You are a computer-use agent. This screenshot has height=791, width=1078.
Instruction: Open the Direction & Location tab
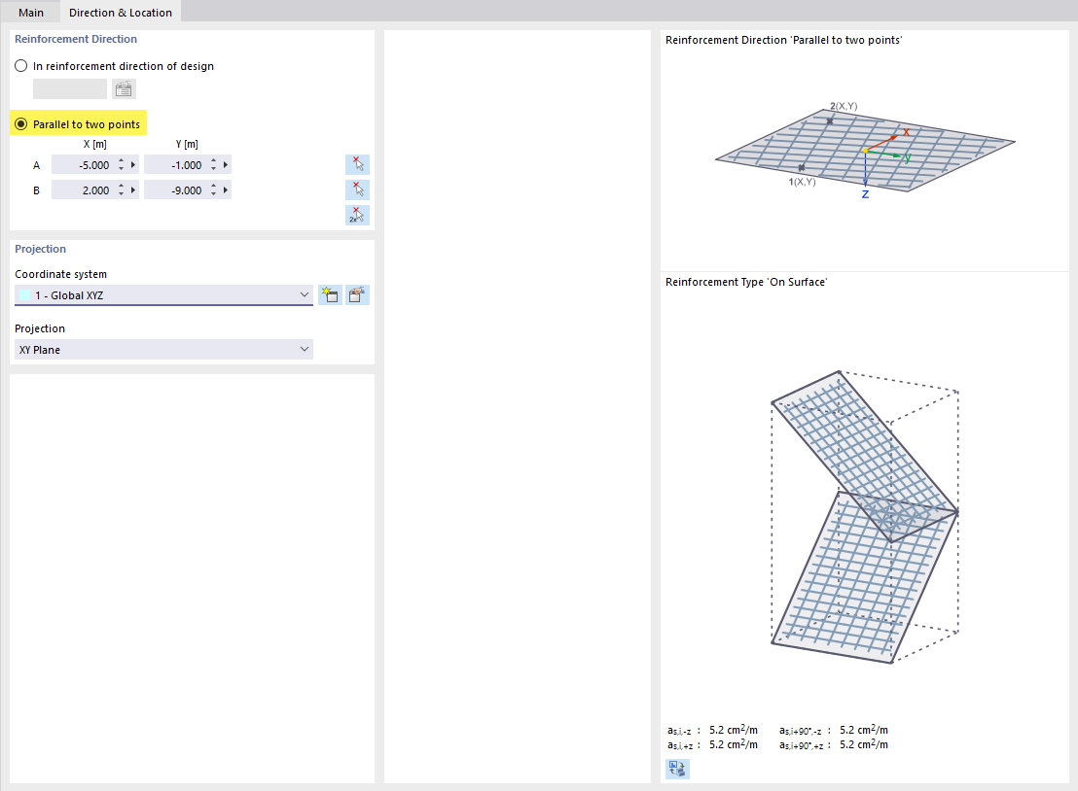[x=121, y=13]
